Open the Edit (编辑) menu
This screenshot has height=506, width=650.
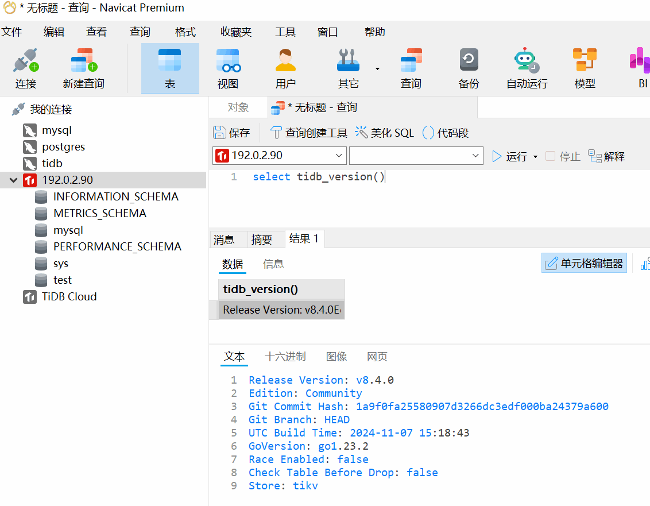[54, 32]
